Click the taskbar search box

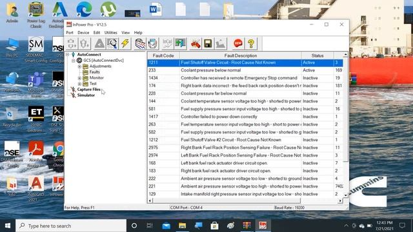(x=71, y=226)
